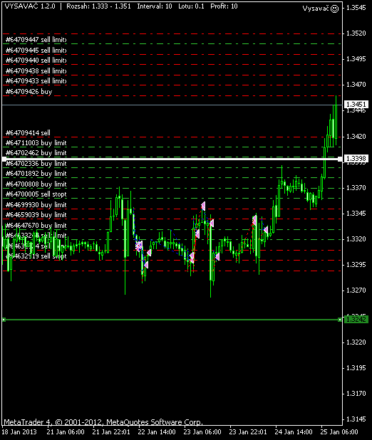Viewport: 372px width, 440px height.
Task: Click the 1.3398 price label on axis
Action: click(x=356, y=159)
